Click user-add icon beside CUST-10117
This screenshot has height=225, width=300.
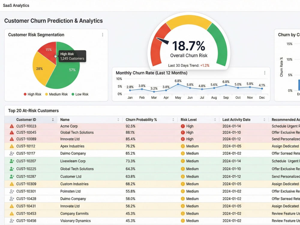pos(12,153)
